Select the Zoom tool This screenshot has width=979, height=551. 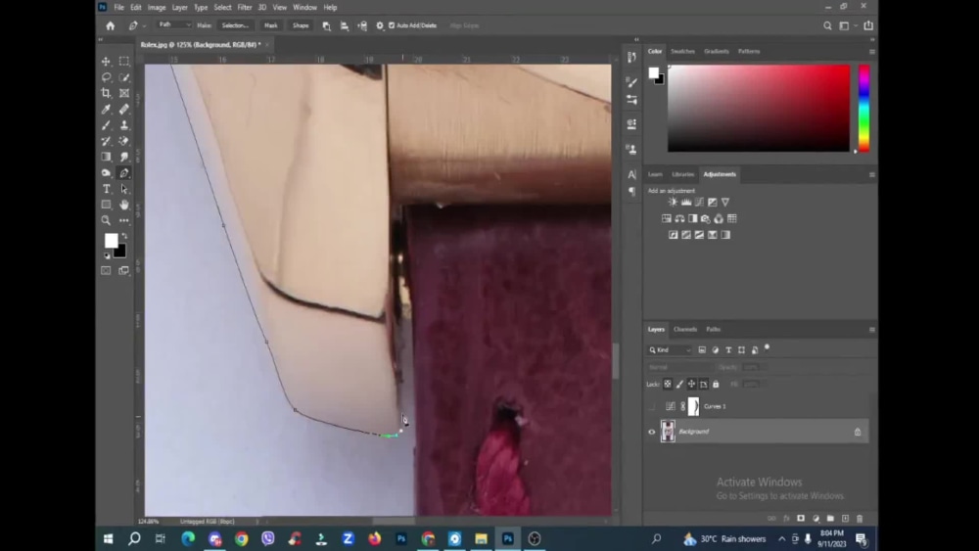(x=106, y=220)
